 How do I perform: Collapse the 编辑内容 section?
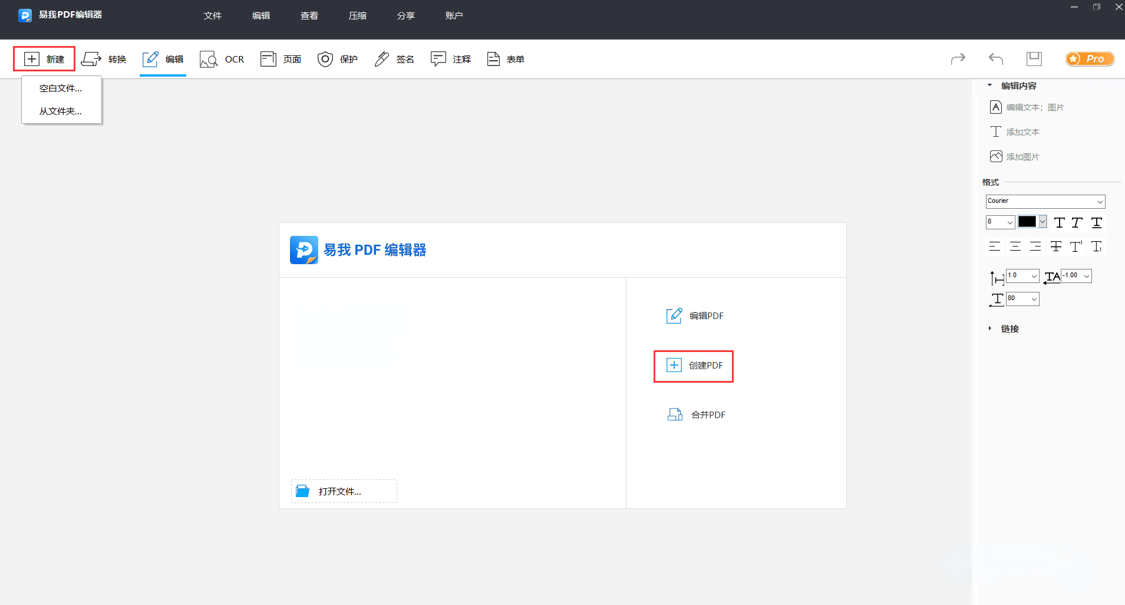(x=990, y=86)
